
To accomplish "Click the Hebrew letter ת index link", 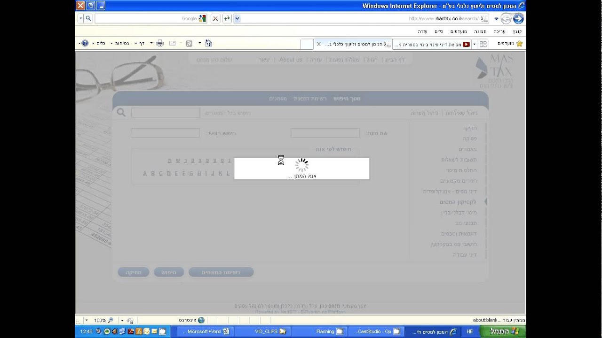I will tap(170, 160).
